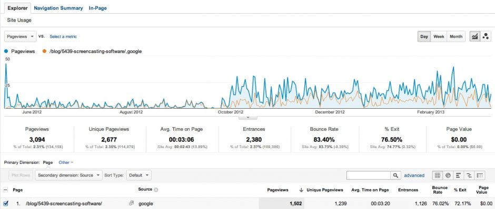Image resolution: width=495 pixels, height=209 pixels.
Task: Click the sort arrow beside Unique Pageviews
Action: click(301, 190)
